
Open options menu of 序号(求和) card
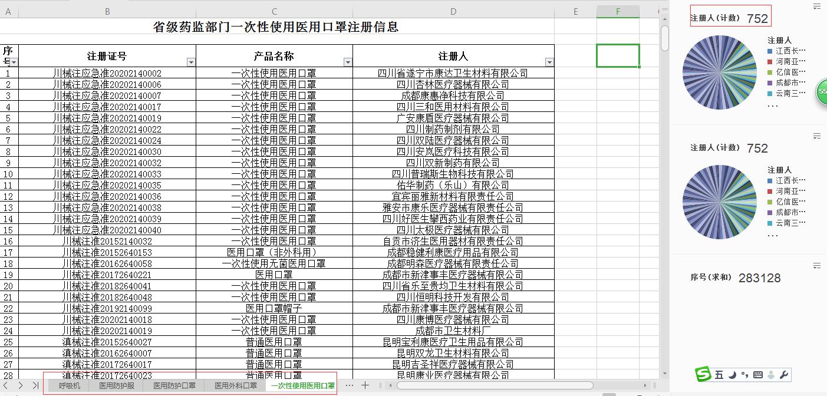(x=817, y=266)
